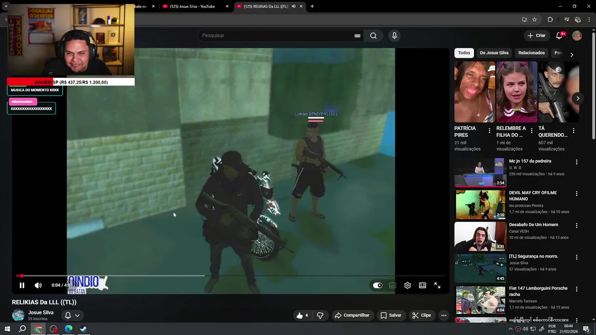This screenshot has height=335, width=596.
Task: Open RELEMBRE A FILHA DO short
Action: click(x=516, y=92)
